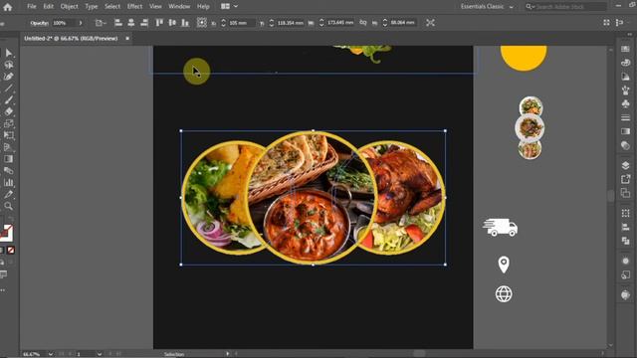This screenshot has height=358, width=637.
Task: Open the Color Palette panel icon
Action: [x=626, y=62]
